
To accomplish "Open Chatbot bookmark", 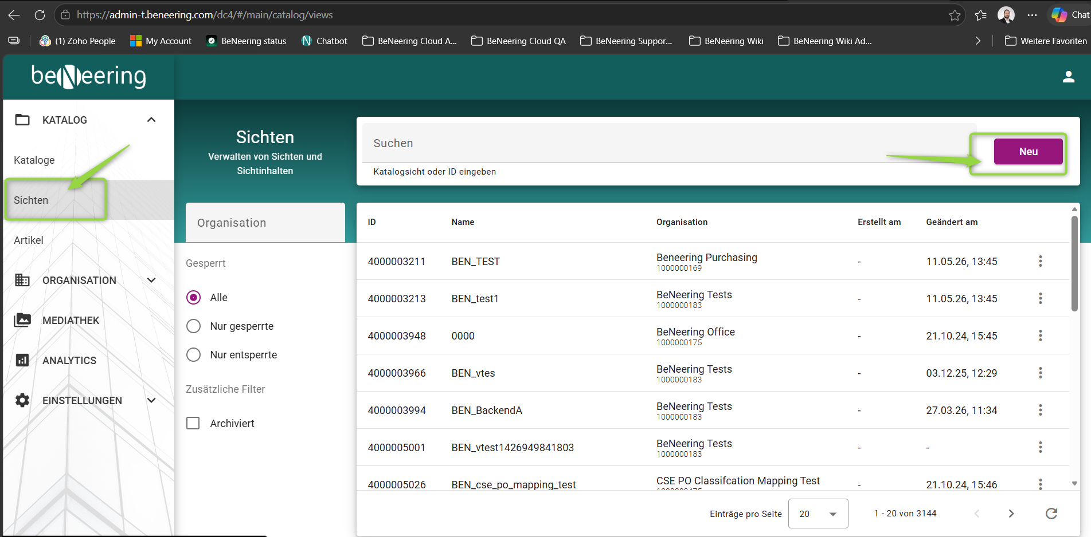I will point(324,41).
